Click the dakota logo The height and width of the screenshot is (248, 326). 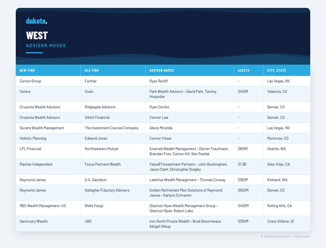pos(36,21)
